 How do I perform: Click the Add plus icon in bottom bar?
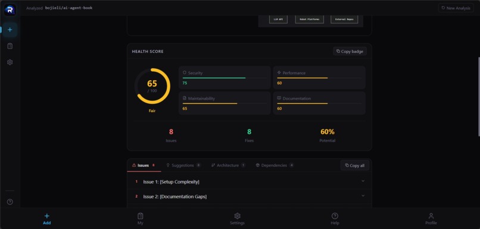tap(47, 216)
